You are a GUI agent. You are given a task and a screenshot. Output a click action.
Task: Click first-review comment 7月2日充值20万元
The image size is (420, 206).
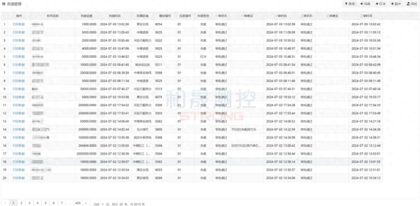pyautogui.click(x=244, y=129)
